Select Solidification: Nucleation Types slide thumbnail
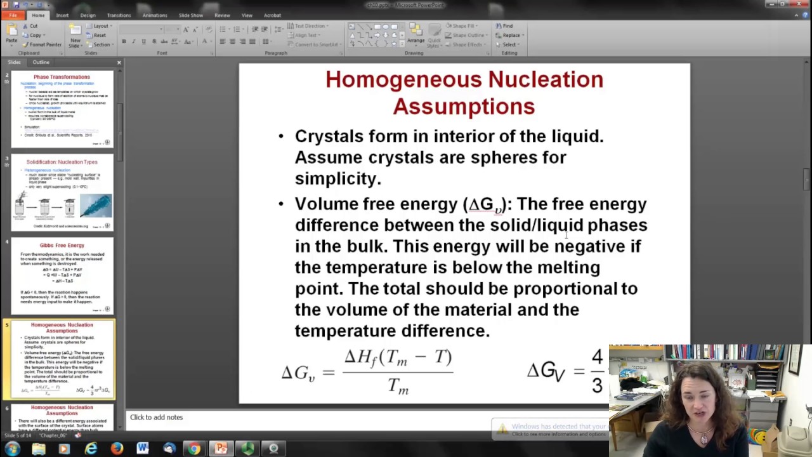The image size is (812, 457). point(62,192)
